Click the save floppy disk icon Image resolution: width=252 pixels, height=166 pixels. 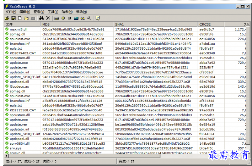coord(14,18)
